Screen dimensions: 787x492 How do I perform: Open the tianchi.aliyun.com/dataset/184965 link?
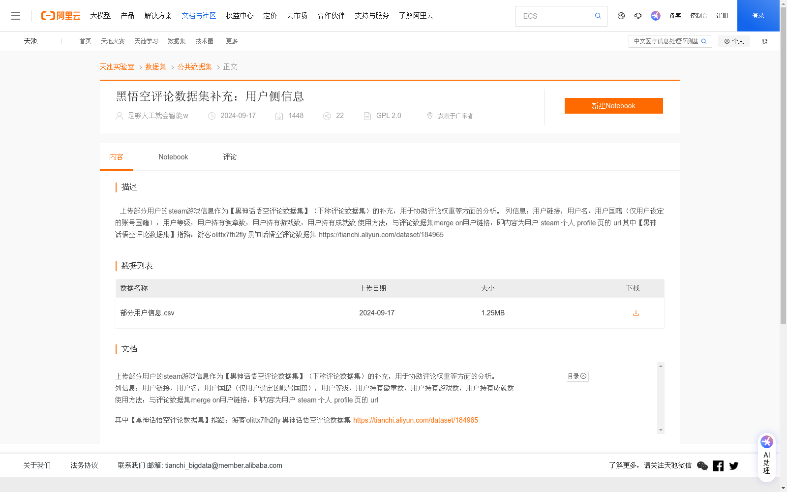coord(416,420)
